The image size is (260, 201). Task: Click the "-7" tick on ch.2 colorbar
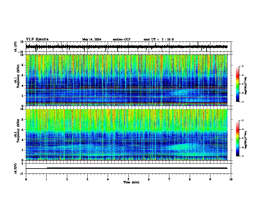tap(242, 156)
